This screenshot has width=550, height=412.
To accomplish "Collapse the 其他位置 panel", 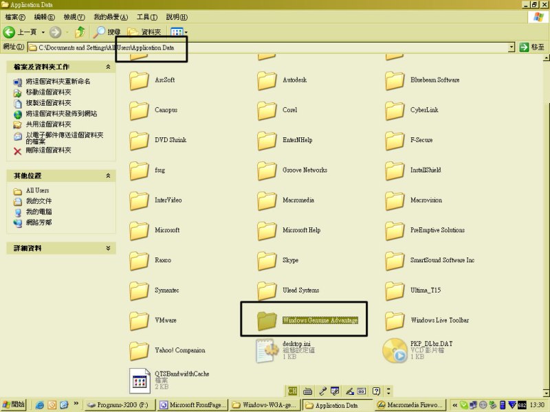I will (108, 176).
